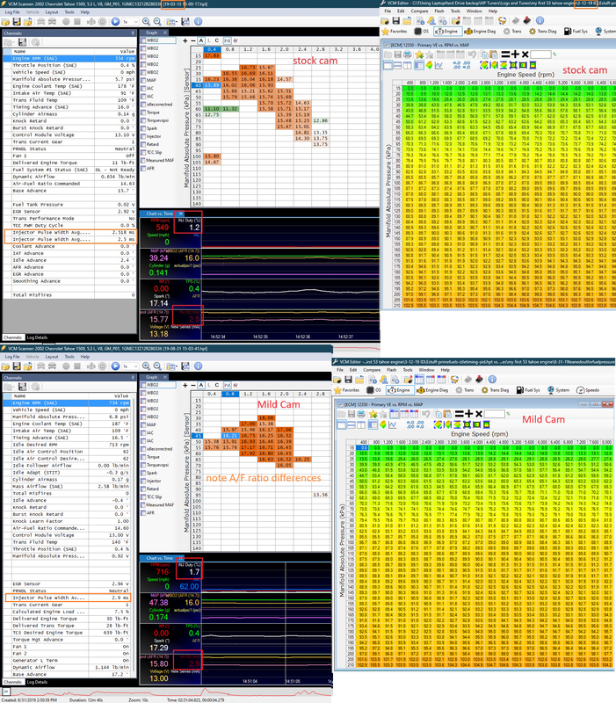Toggle the L mode in top scanner Graph
616x703 pixels.
pyautogui.click(x=209, y=40)
